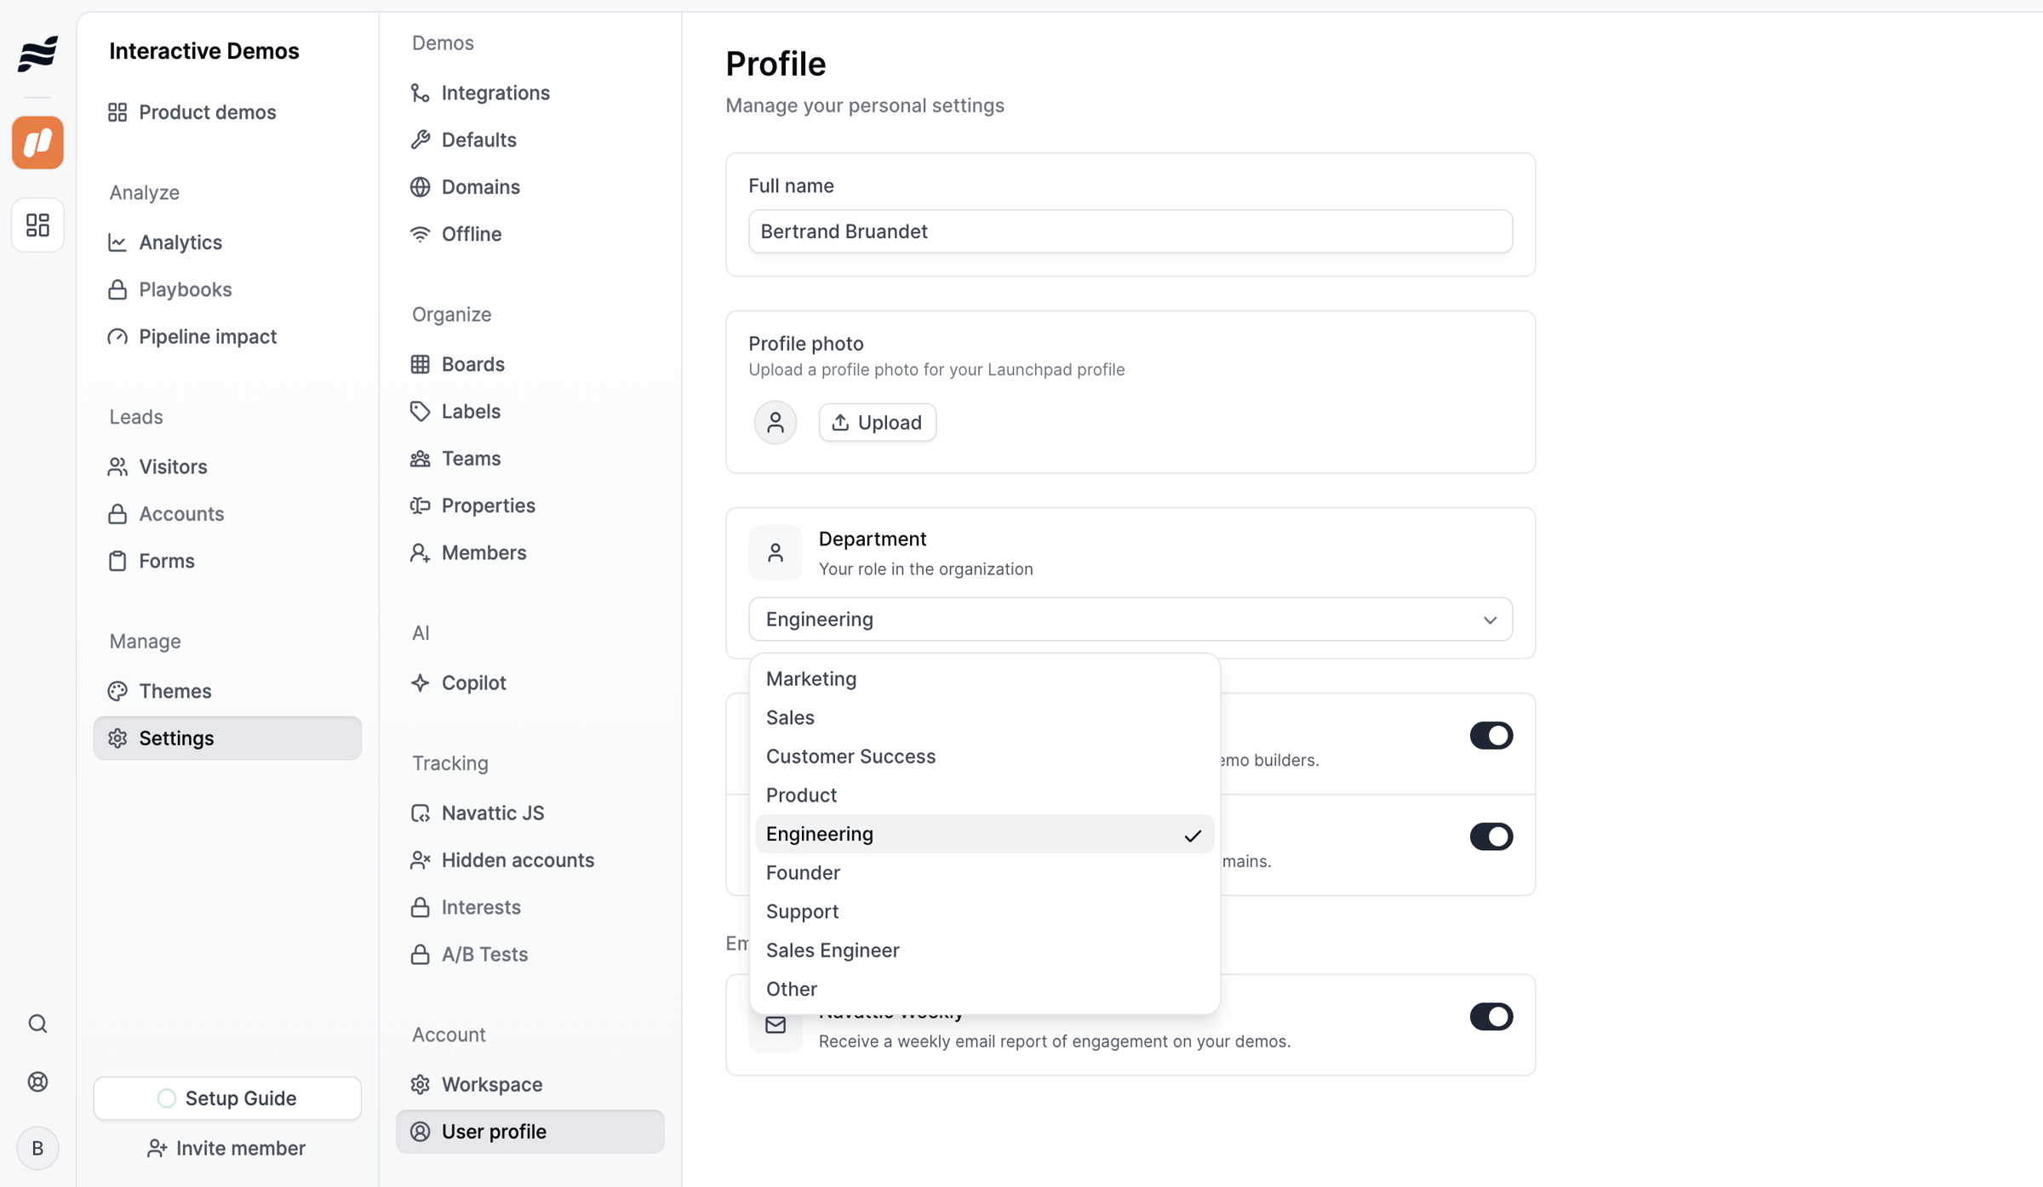Open the grid dashboard icon in the left rail
Viewport: 2043px width, 1187px height.
[x=37, y=225]
